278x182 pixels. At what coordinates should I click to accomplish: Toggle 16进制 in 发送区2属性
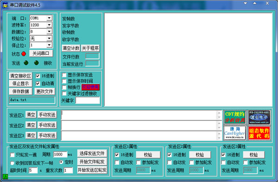click(169, 155)
